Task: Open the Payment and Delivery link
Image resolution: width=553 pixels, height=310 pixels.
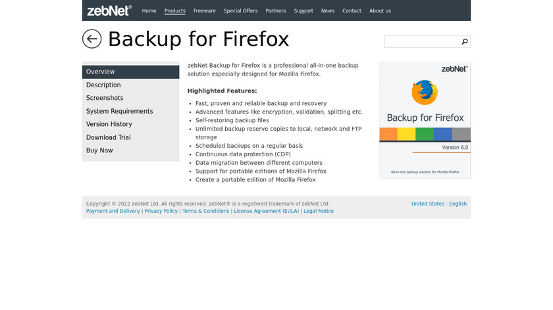Action: point(113,211)
